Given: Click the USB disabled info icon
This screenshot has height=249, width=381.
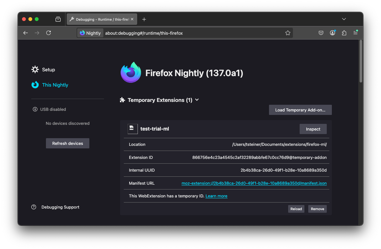Looking at the screenshot, I should coord(35,109).
